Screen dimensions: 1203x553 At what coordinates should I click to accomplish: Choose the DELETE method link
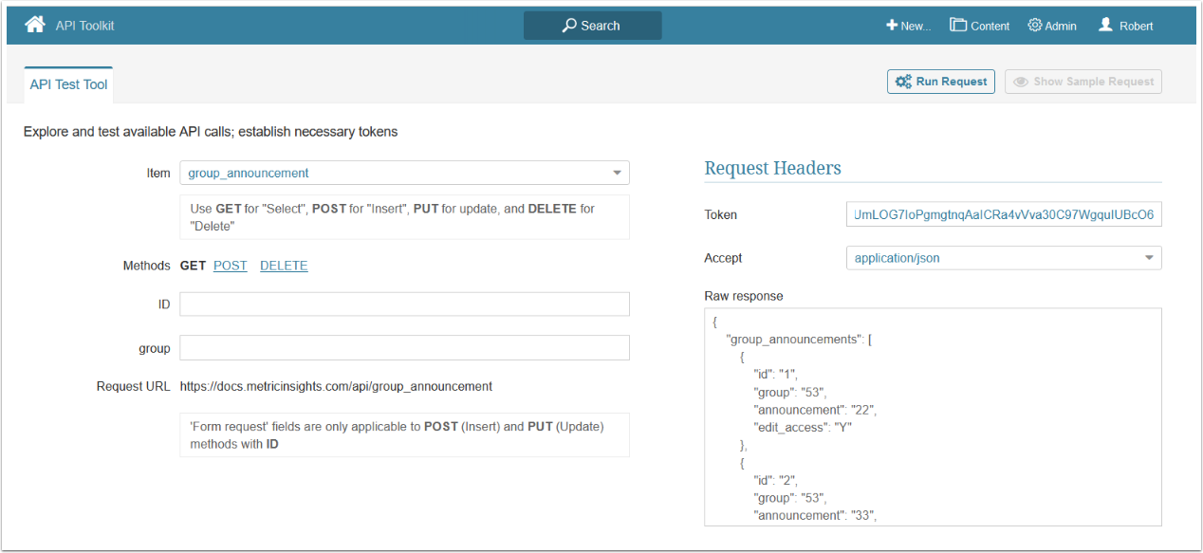[284, 266]
